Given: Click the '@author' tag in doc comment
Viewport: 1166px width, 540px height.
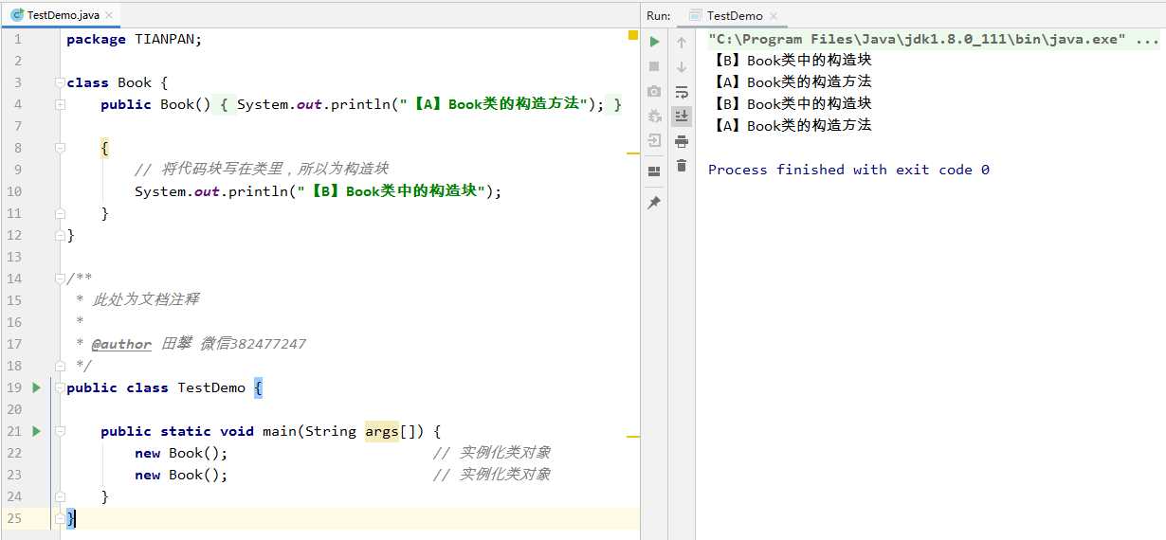Looking at the screenshot, I should pyautogui.click(x=121, y=344).
